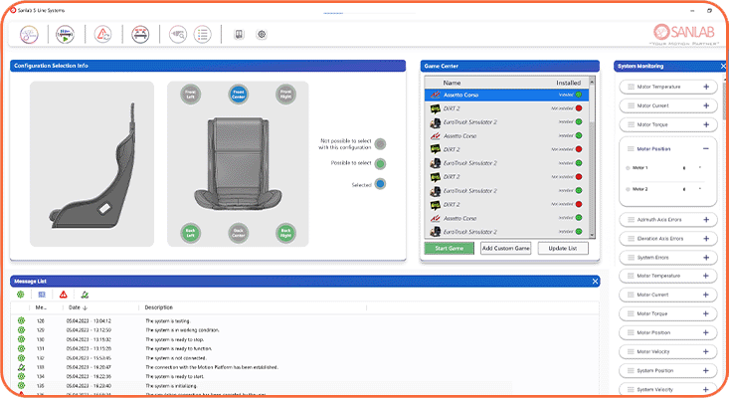Click the Installed column header in Game Center

(x=569, y=83)
